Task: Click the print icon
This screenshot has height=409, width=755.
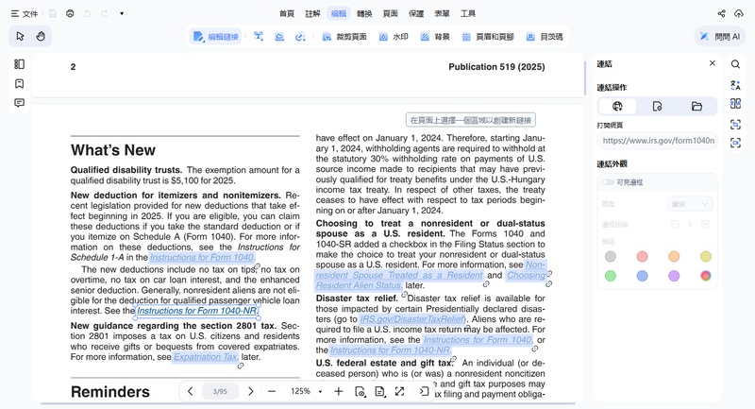Action: click(70, 13)
